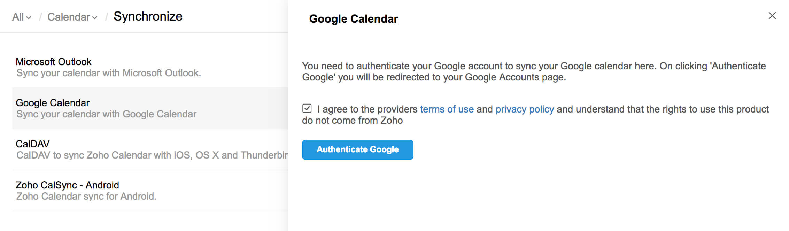
Task: Uncheck the provider agreement checkbox
Action: click(307, 109)
